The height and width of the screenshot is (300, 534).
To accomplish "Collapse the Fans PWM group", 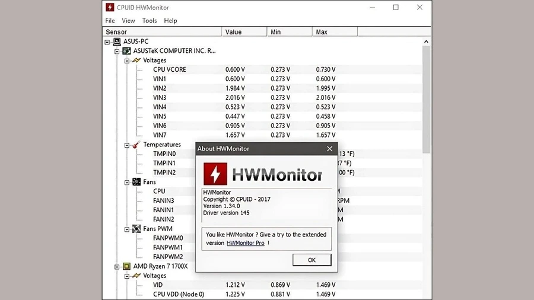I will (x=127, y=229).
